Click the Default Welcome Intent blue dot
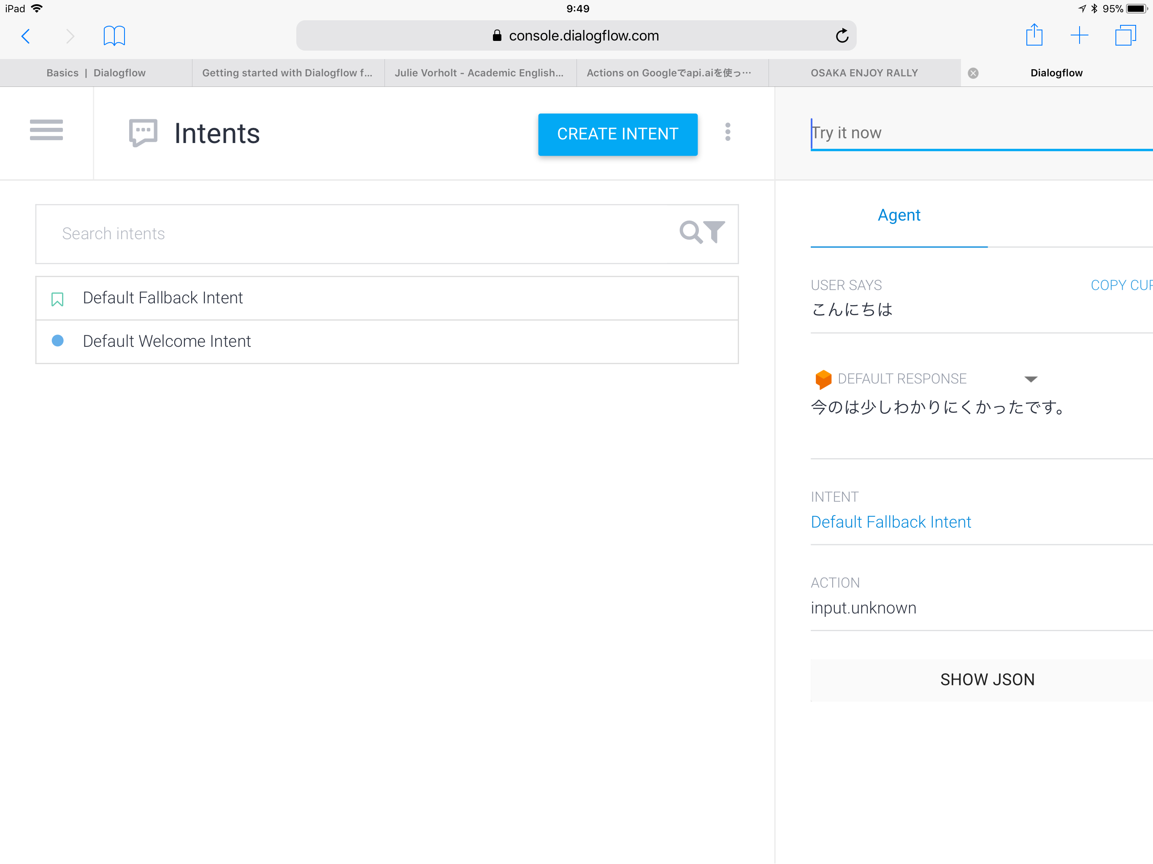Image resolution: width=1153 pixels, height=864 pixels. [x=57, y=341]
